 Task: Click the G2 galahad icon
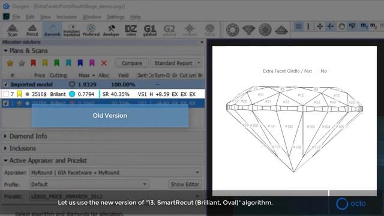click(169, 31)
